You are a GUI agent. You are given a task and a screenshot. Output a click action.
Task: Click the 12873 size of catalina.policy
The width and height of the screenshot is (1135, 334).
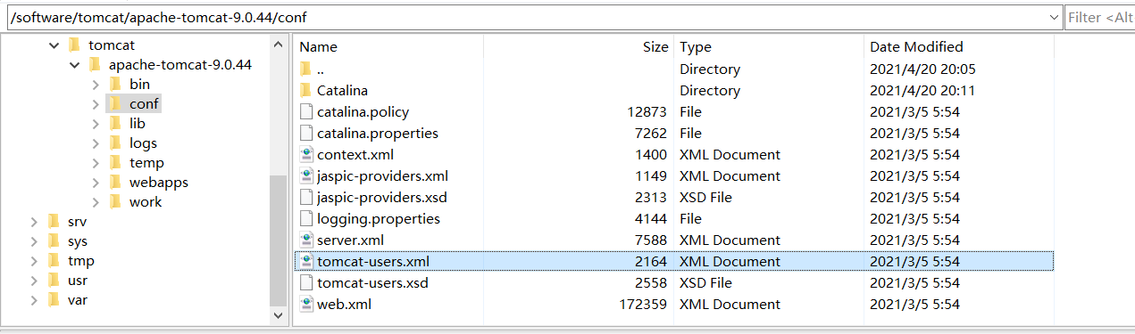tap(647, 112)
